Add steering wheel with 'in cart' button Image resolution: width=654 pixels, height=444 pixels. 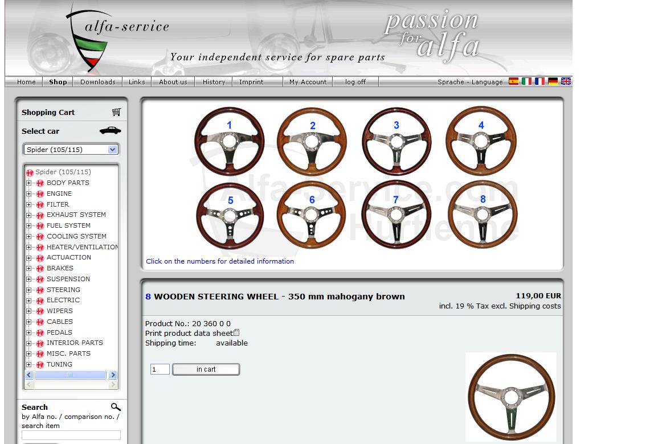(x=206, y=369)
